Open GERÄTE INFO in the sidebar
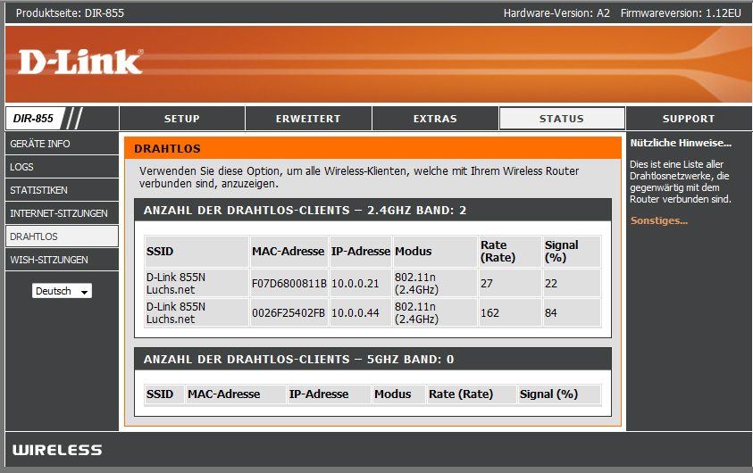Image resolution: width=753 pixels, height=473 pixels. [62, 144]
